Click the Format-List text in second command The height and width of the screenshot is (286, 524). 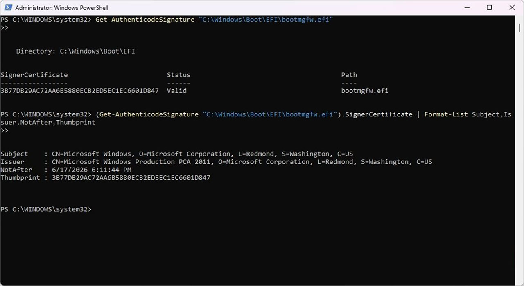click(x=446, y=114)
